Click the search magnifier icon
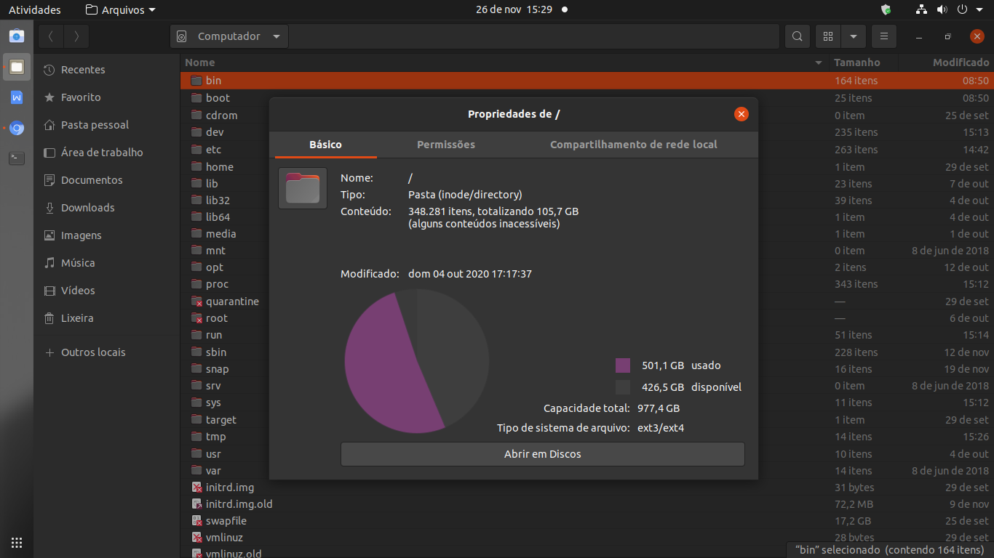 point(798,36)
